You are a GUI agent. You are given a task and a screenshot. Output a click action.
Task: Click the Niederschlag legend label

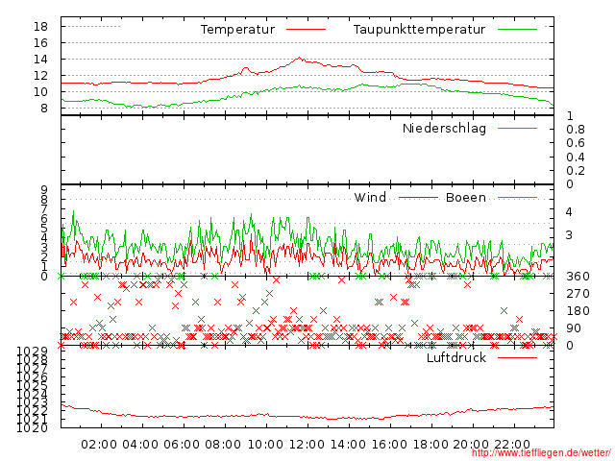pos(444,128)
